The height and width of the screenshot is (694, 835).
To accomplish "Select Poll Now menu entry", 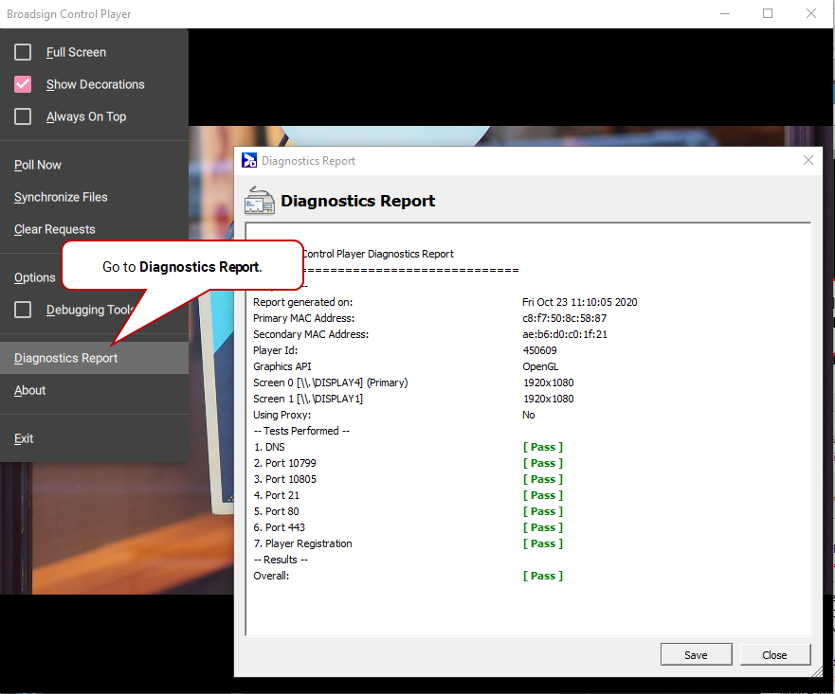I will (38, 165).
